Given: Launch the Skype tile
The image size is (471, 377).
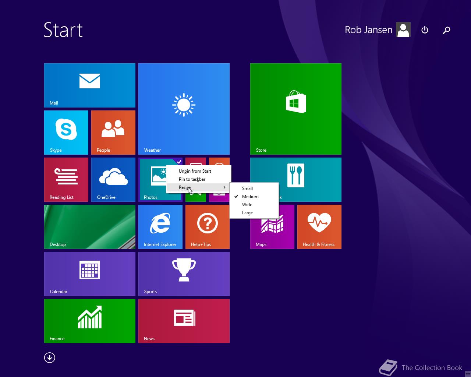Looking at the screenshot, I should point(66,133).
